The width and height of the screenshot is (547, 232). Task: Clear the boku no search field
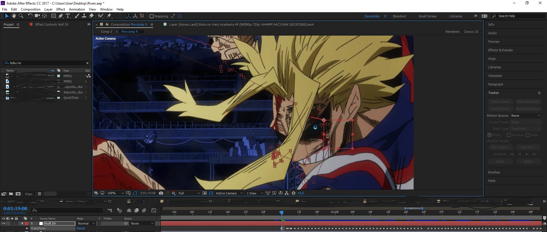87,63
